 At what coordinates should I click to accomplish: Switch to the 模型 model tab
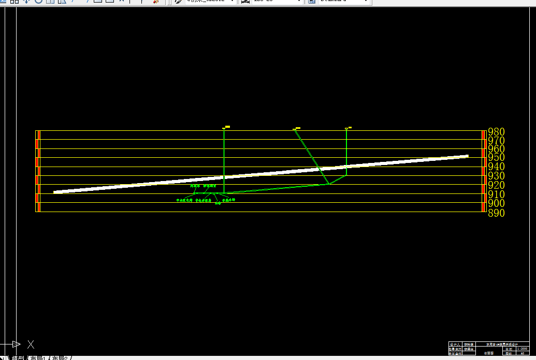[18, 358]
